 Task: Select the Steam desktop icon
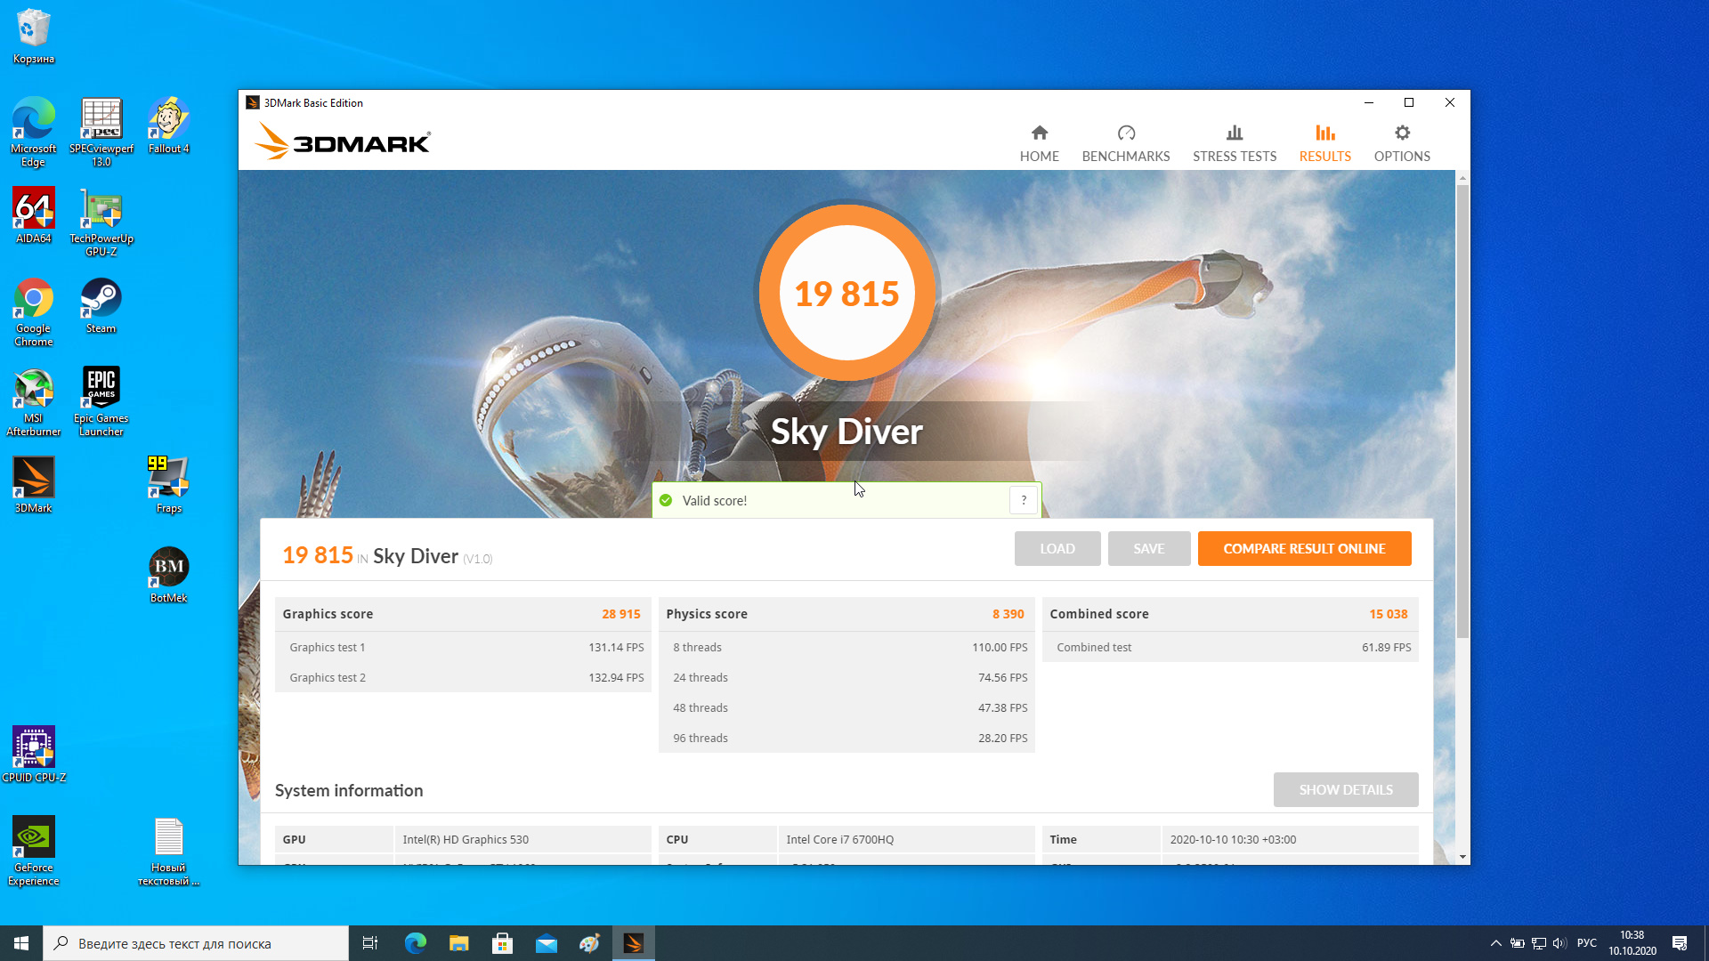click(101, 306)
